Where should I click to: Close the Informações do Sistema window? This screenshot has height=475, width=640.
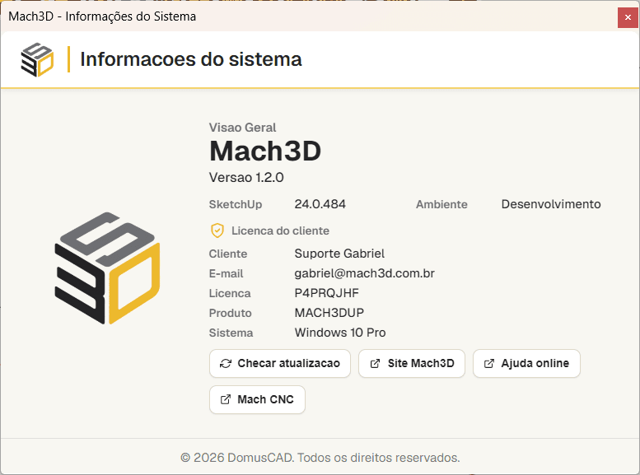[628, 17]
